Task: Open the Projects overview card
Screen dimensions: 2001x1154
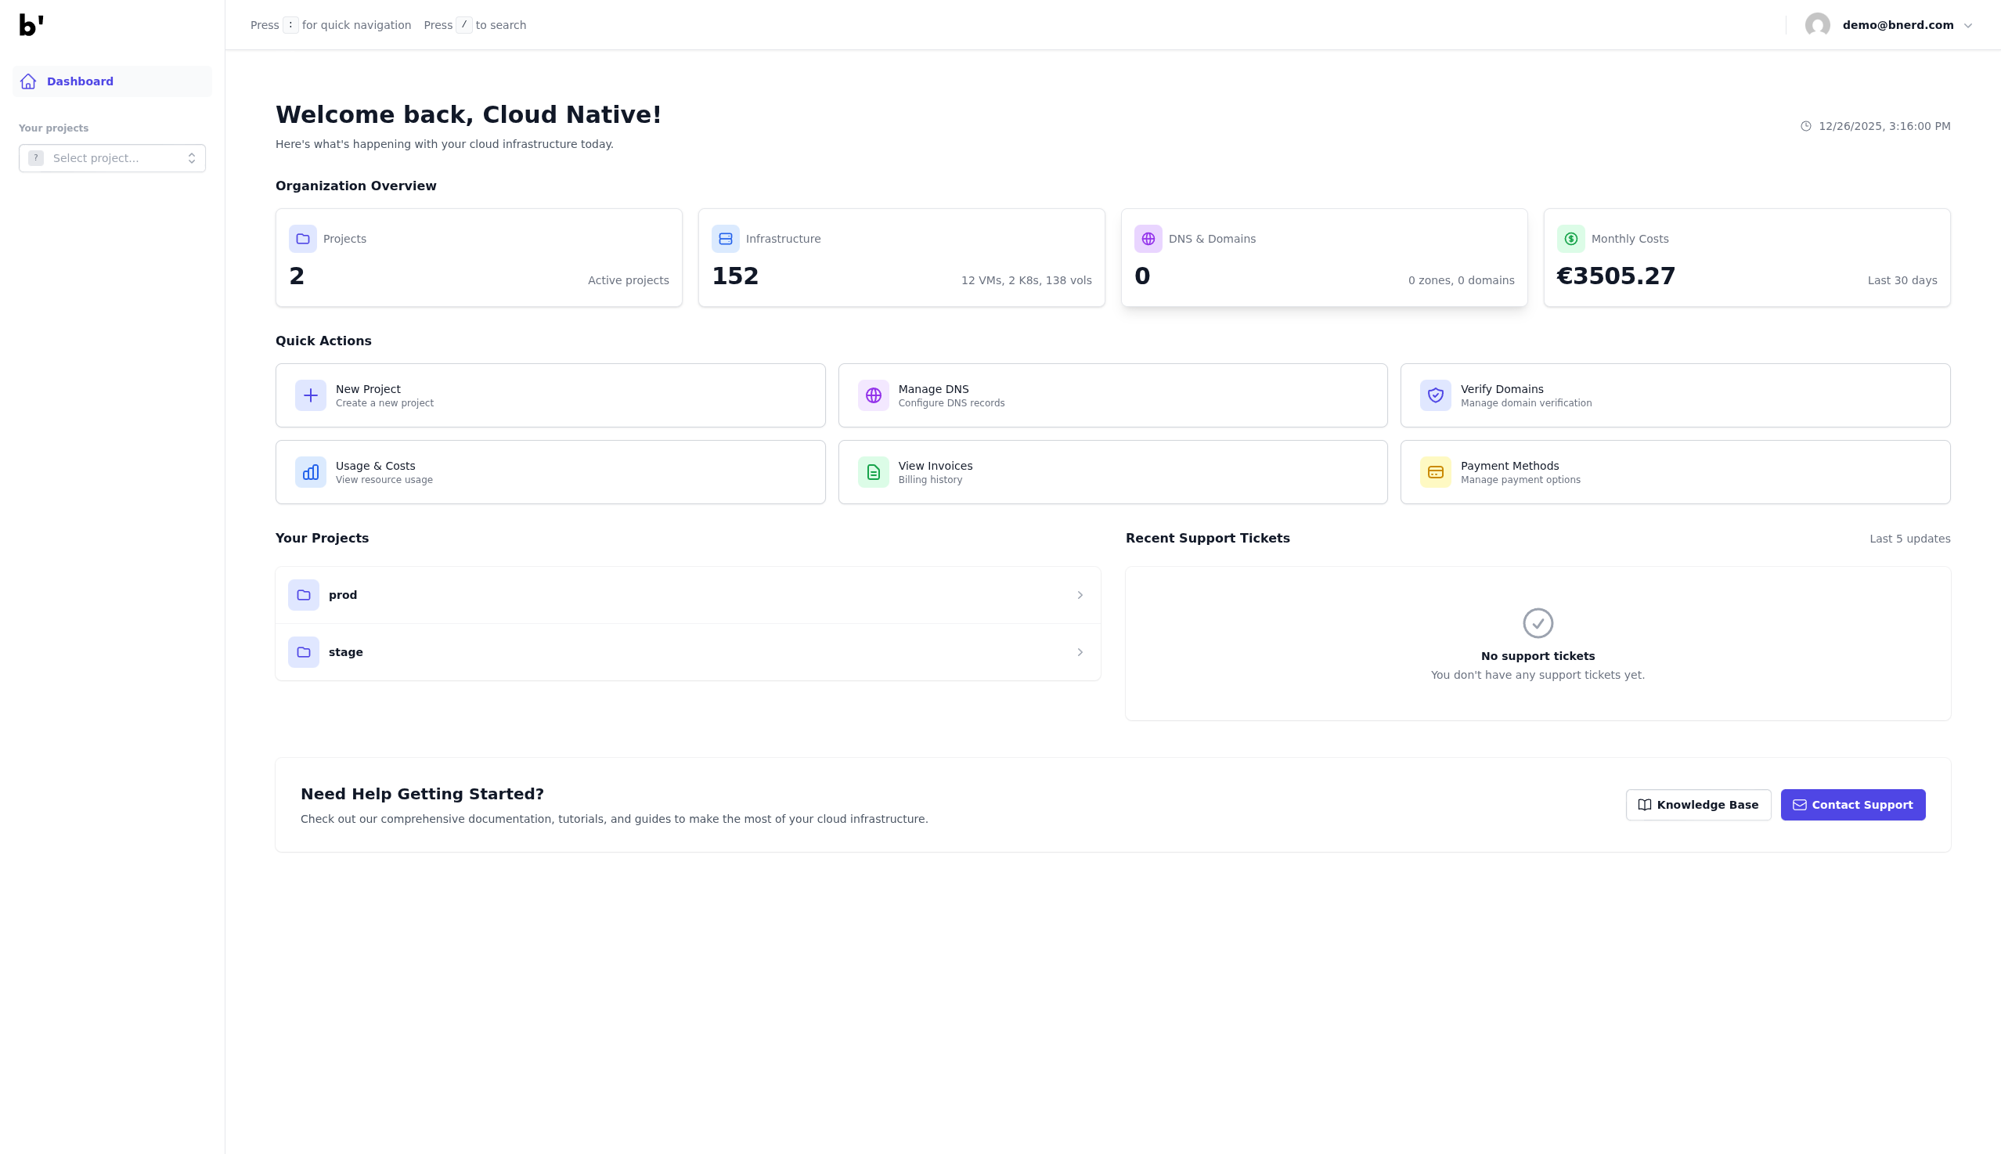Action: pyautogui.click(x=478, y=258)
